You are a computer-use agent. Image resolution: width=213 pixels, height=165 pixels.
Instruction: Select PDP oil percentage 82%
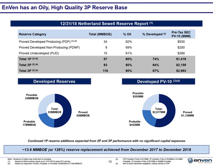[x=129, y=42]
